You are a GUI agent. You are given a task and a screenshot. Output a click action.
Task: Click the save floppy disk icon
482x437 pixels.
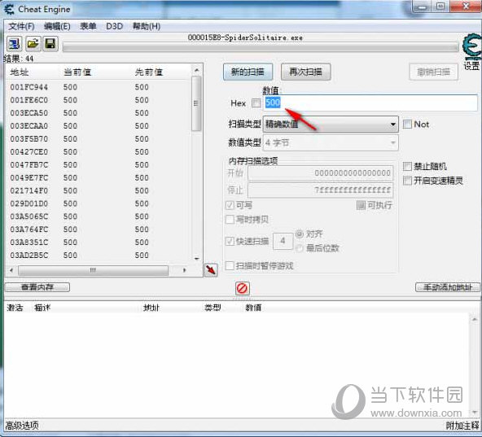[x=50, y=43]
